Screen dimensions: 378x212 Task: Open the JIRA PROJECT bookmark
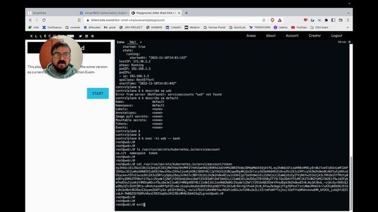click(x=131, y=28)
